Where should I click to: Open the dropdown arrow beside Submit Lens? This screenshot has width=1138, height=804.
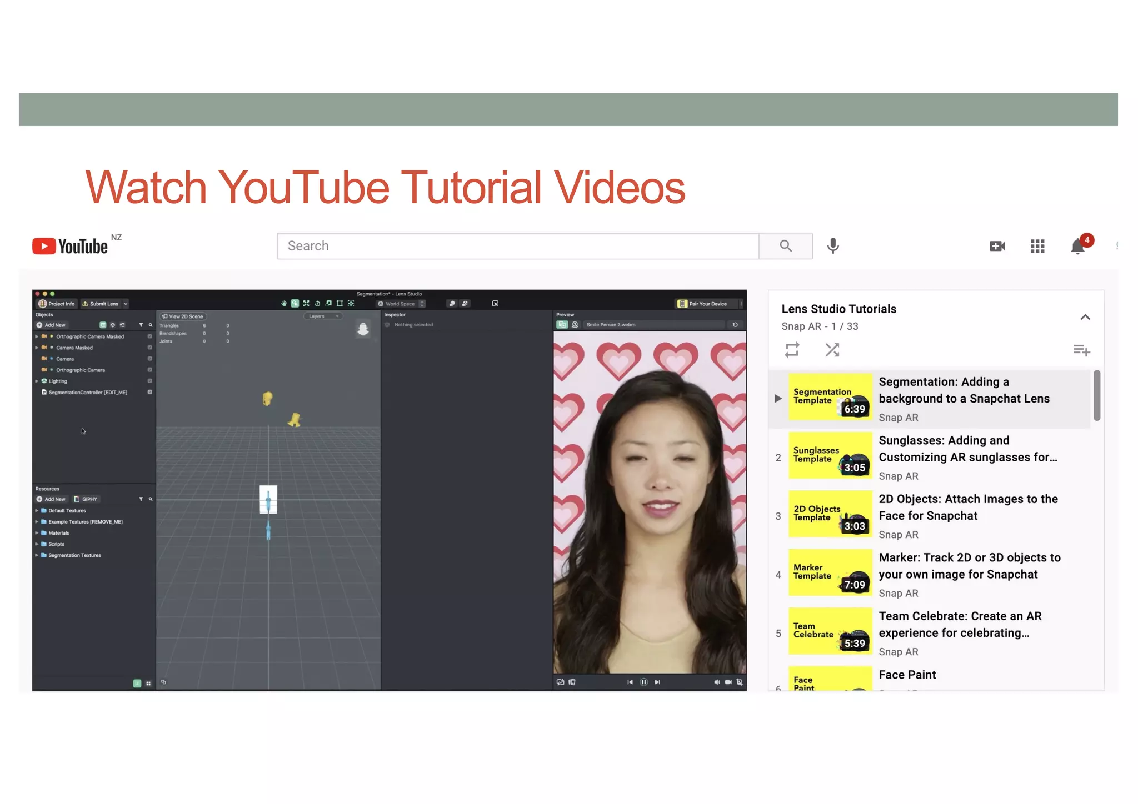pyautogui.click(x=126, y=304)
